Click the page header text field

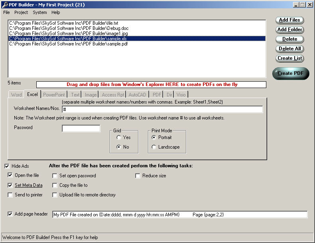click(180, 214)
